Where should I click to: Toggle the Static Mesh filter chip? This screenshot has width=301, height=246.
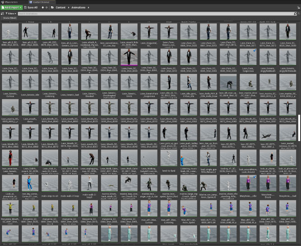click(9, 18)
